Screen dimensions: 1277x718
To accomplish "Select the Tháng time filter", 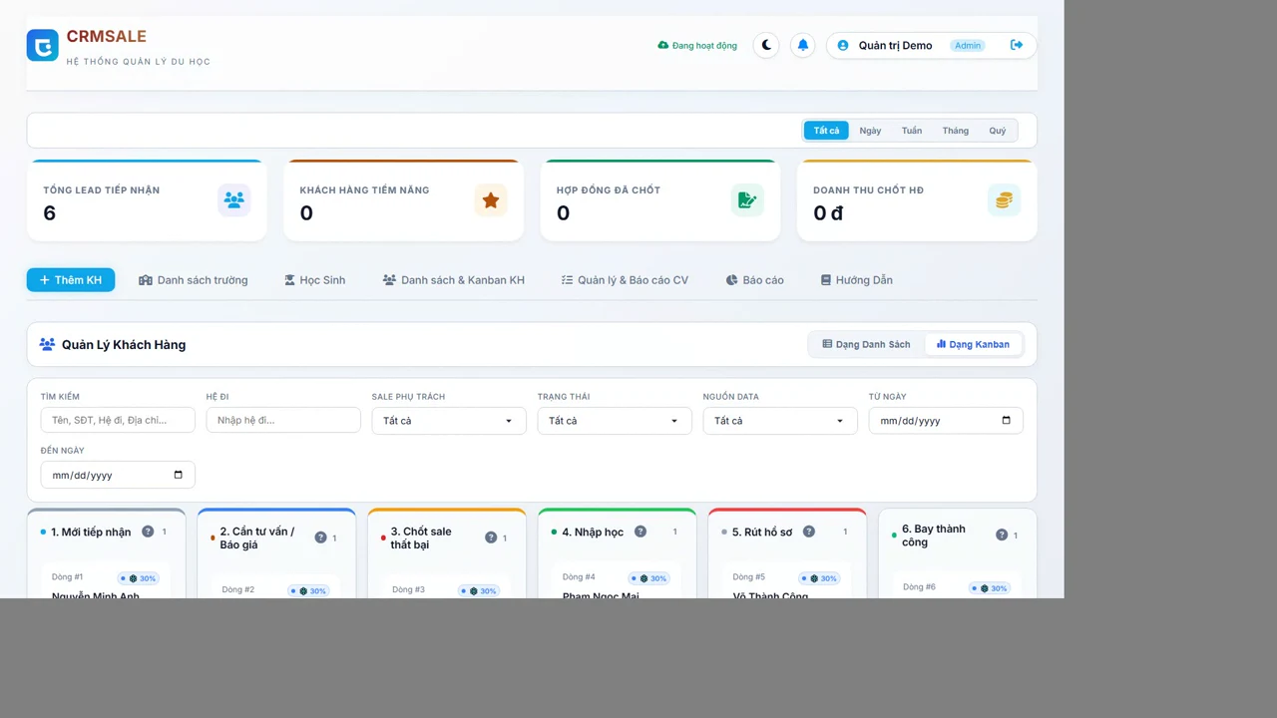I will tap(956, 131).
